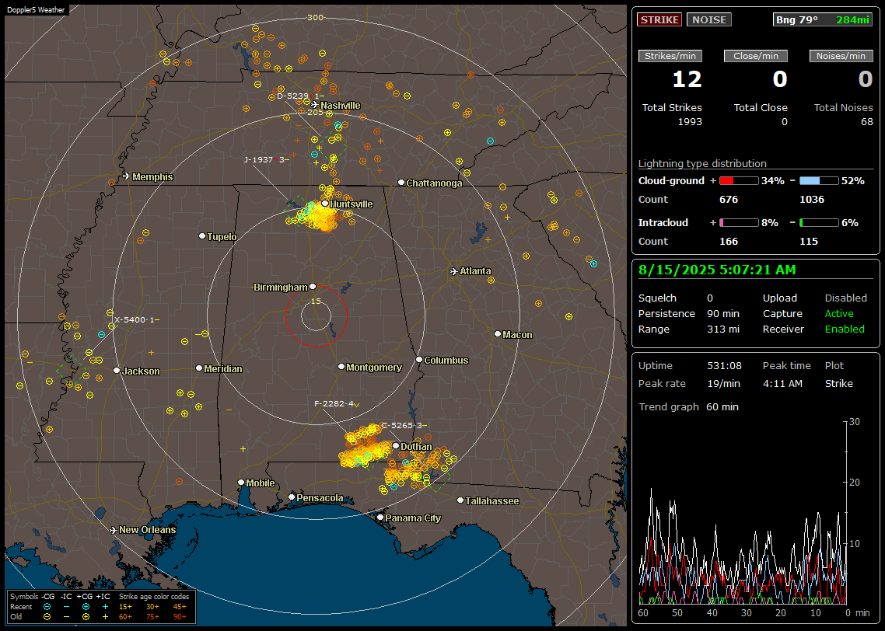Viewport: 885px width, 631px height.
Task: Click the 15+ strike age color code
Action: click(x=124, y=607)
